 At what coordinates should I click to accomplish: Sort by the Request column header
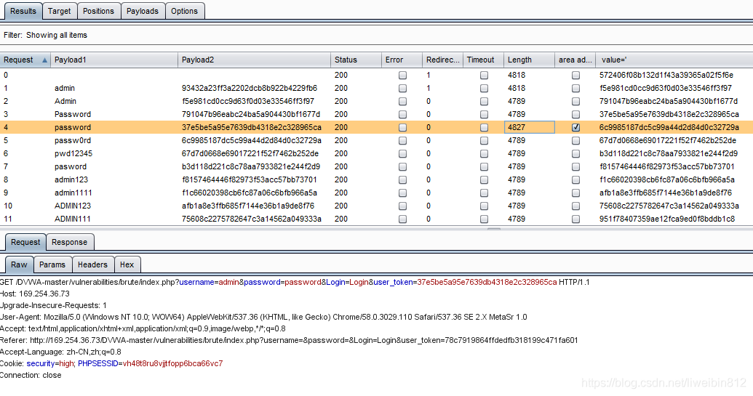click(25, 60)
